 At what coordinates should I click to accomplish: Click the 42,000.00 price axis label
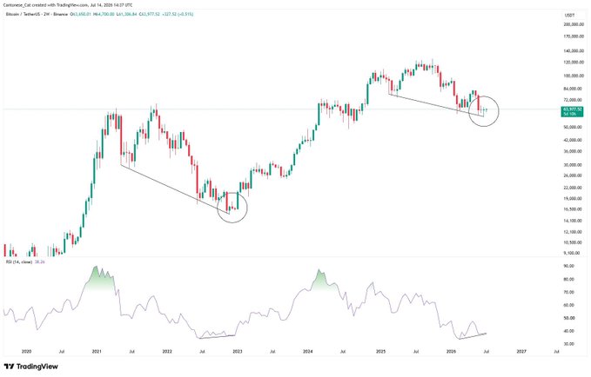click(574, 140)
